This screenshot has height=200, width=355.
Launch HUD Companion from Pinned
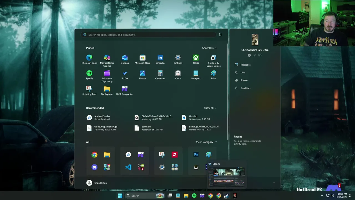pyautogui.click(x=125, y=91)
